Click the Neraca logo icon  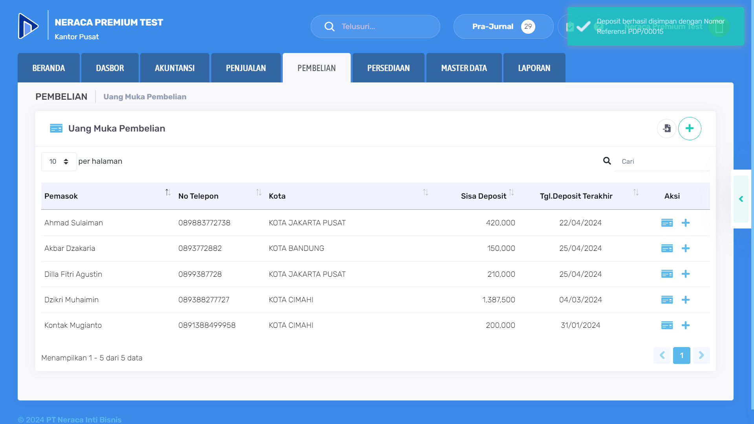28,26
